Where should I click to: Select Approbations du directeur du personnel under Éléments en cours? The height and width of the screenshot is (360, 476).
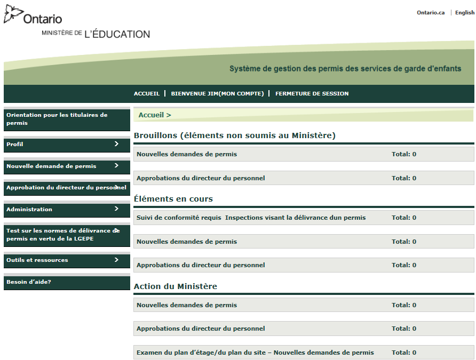[x=304, y=265]
